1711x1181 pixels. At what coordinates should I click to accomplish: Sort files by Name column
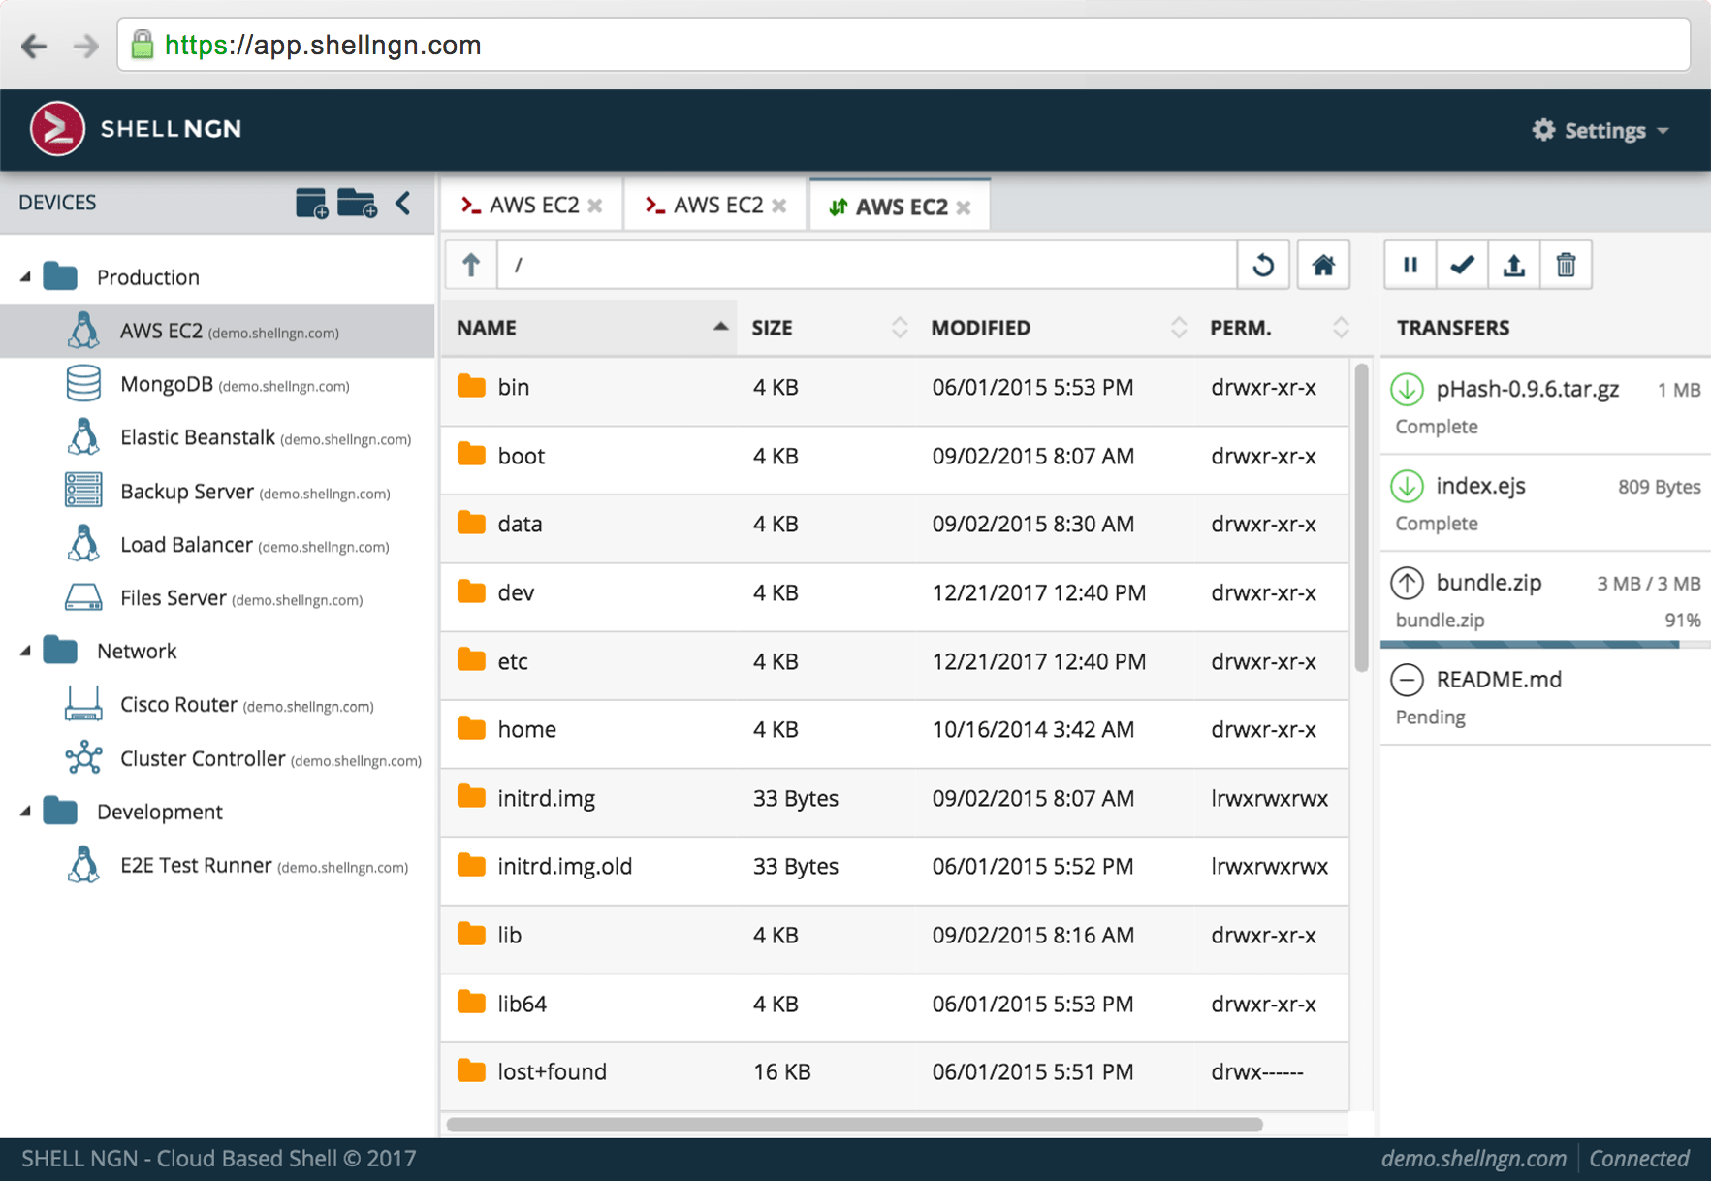pyautogui.click(x=589, y=328)
